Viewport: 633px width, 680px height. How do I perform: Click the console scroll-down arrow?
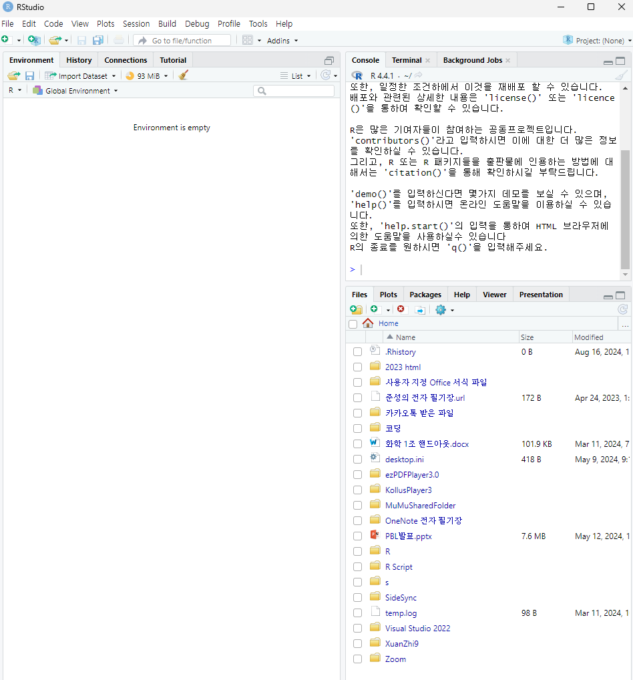click(625, 275)
